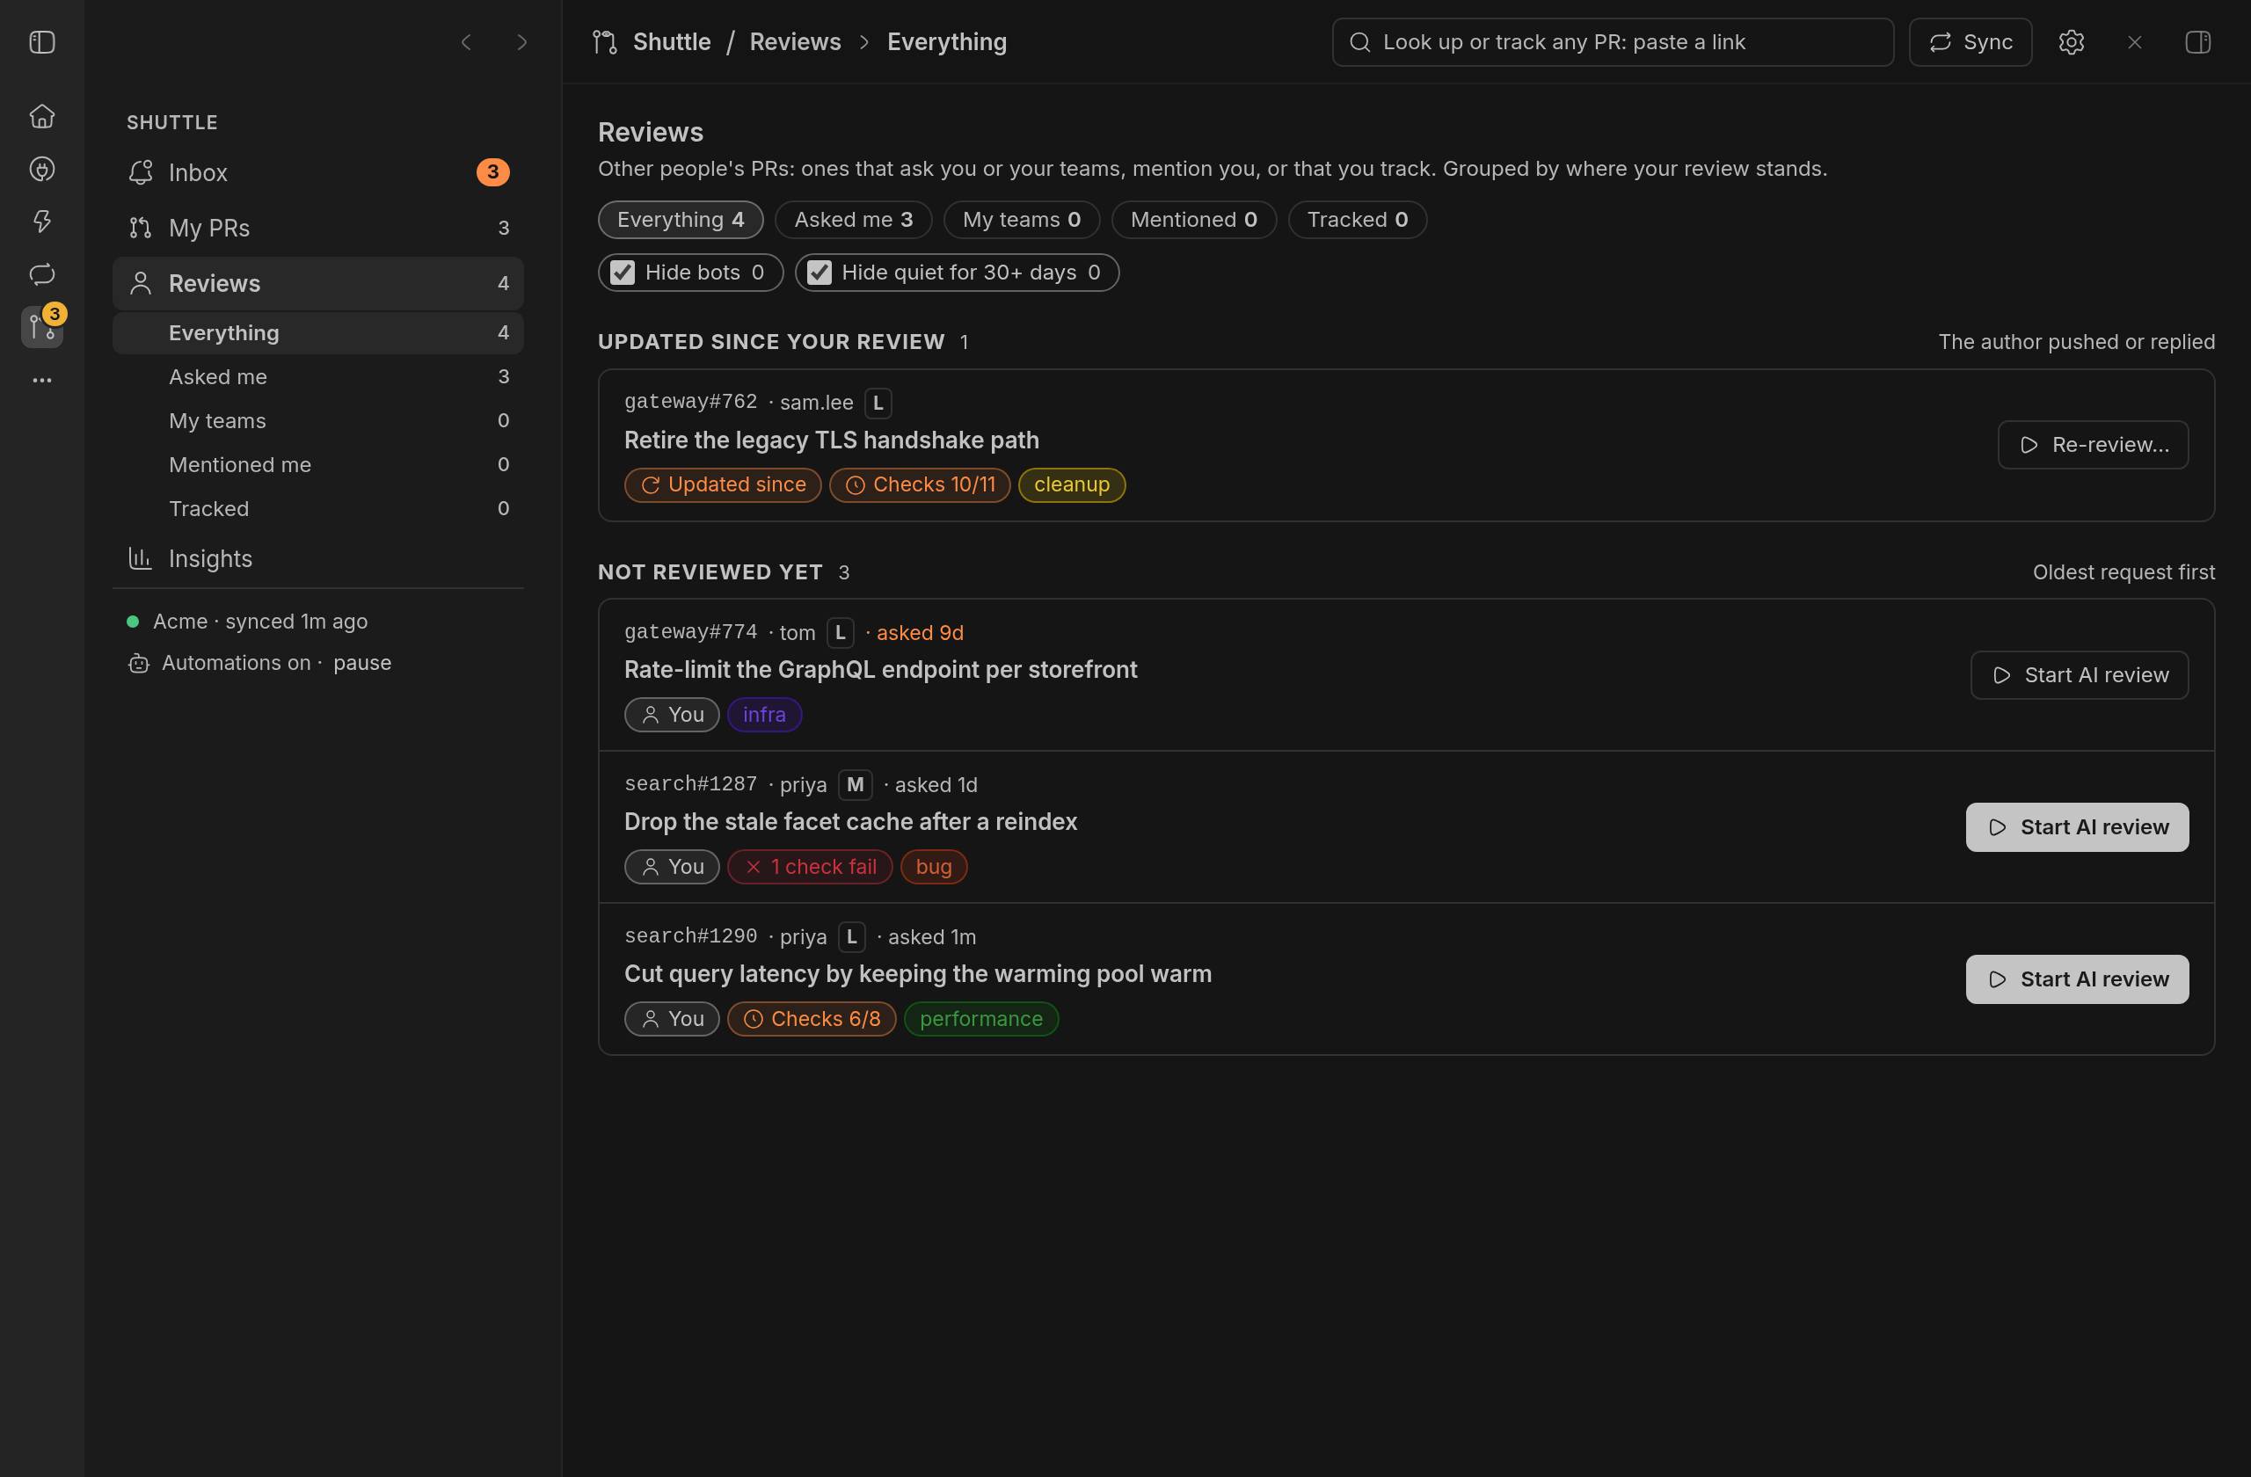Select the My teams 0 filter pill
The height and width of the screenshot is (1477, 2251).
(1022, 220)
